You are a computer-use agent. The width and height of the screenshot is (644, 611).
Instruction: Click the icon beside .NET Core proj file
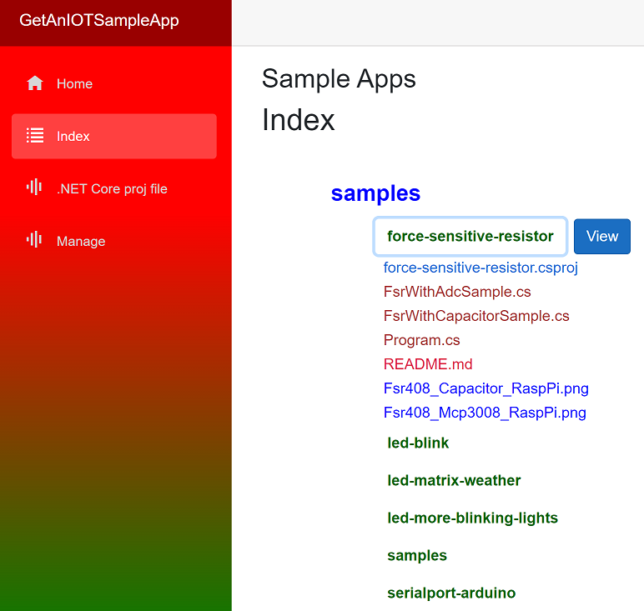(x=34, y=188)
